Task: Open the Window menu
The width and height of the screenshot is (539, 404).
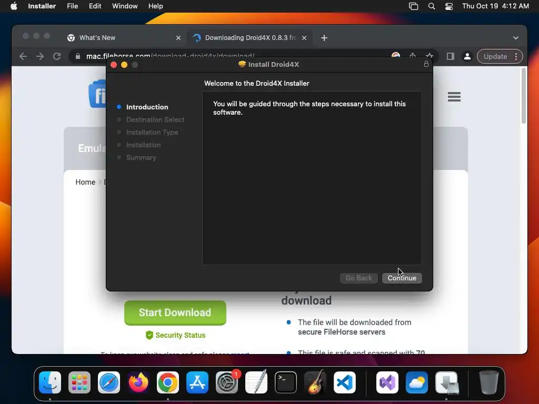Action: [125, 6]
